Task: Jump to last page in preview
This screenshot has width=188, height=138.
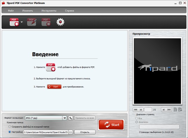Action: click(x=169, y=110)
